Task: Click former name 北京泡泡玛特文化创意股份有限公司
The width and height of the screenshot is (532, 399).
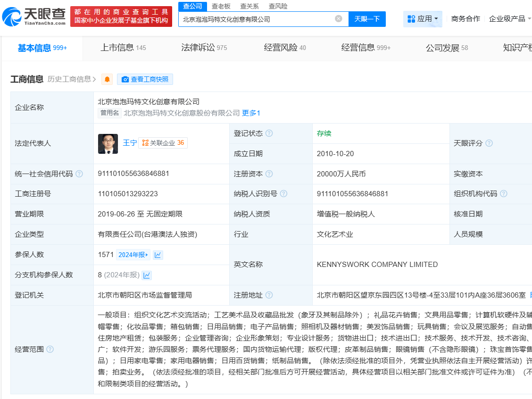Action: 182,113
